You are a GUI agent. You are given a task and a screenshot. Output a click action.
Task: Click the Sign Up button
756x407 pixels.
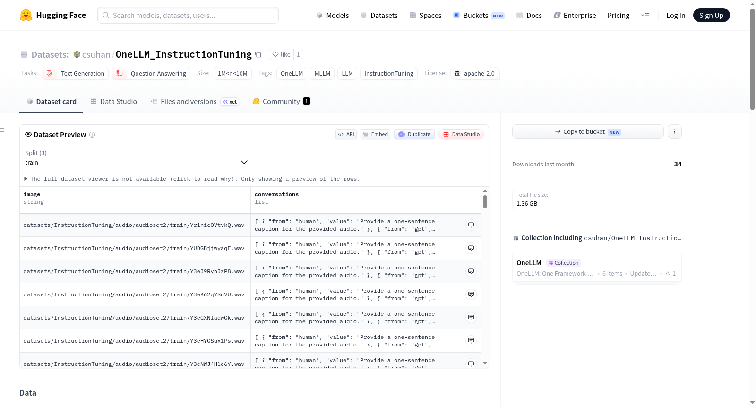tap(711, 15)
